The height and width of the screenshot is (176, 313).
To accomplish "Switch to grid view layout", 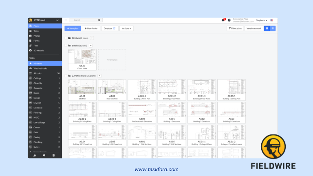I will pyautogui.click(x=267, y=28).
